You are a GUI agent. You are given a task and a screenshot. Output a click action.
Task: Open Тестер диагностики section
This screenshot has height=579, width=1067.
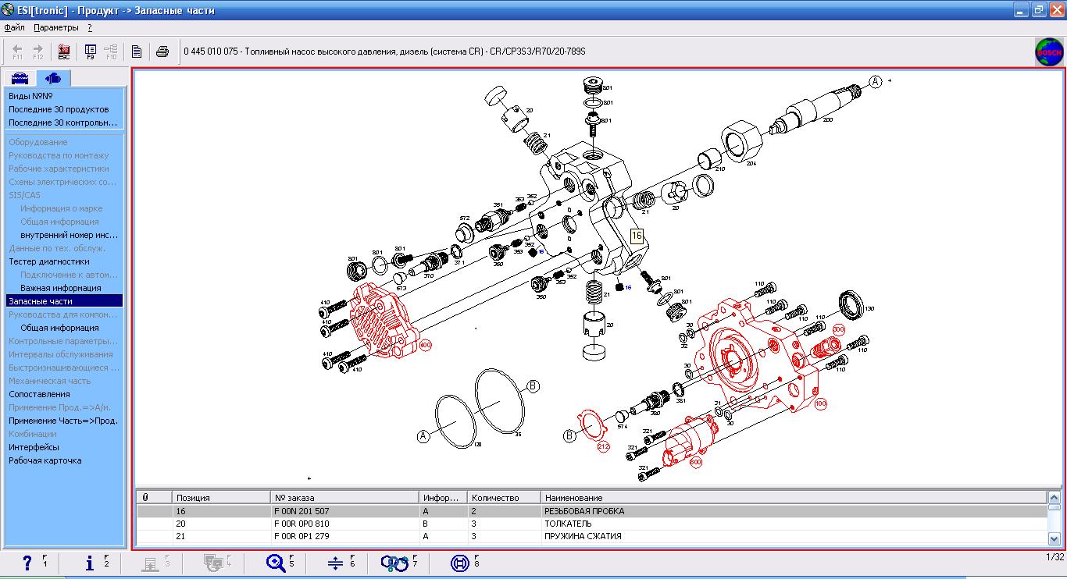(49, 261)
